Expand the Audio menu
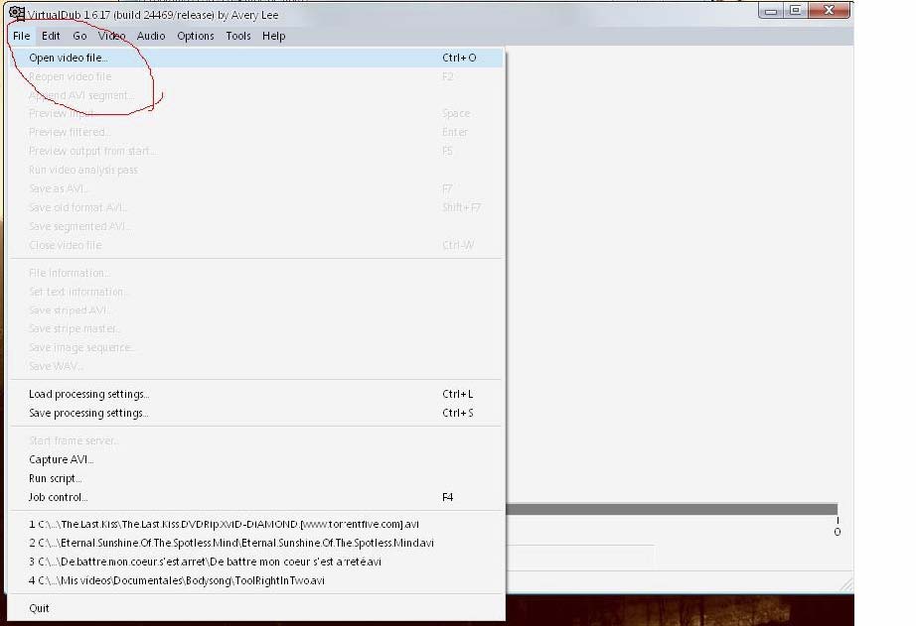 (x=151, y=36)
